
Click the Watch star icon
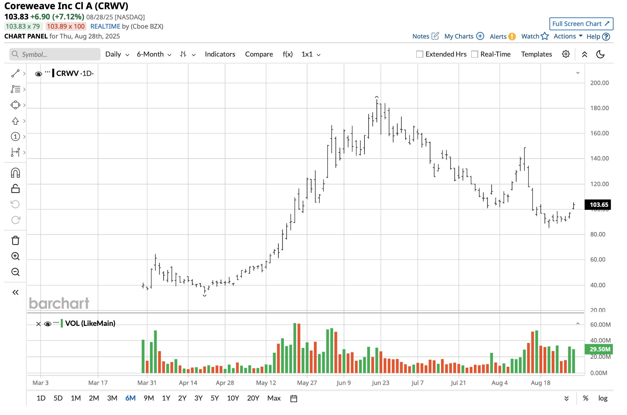point(545,36)
